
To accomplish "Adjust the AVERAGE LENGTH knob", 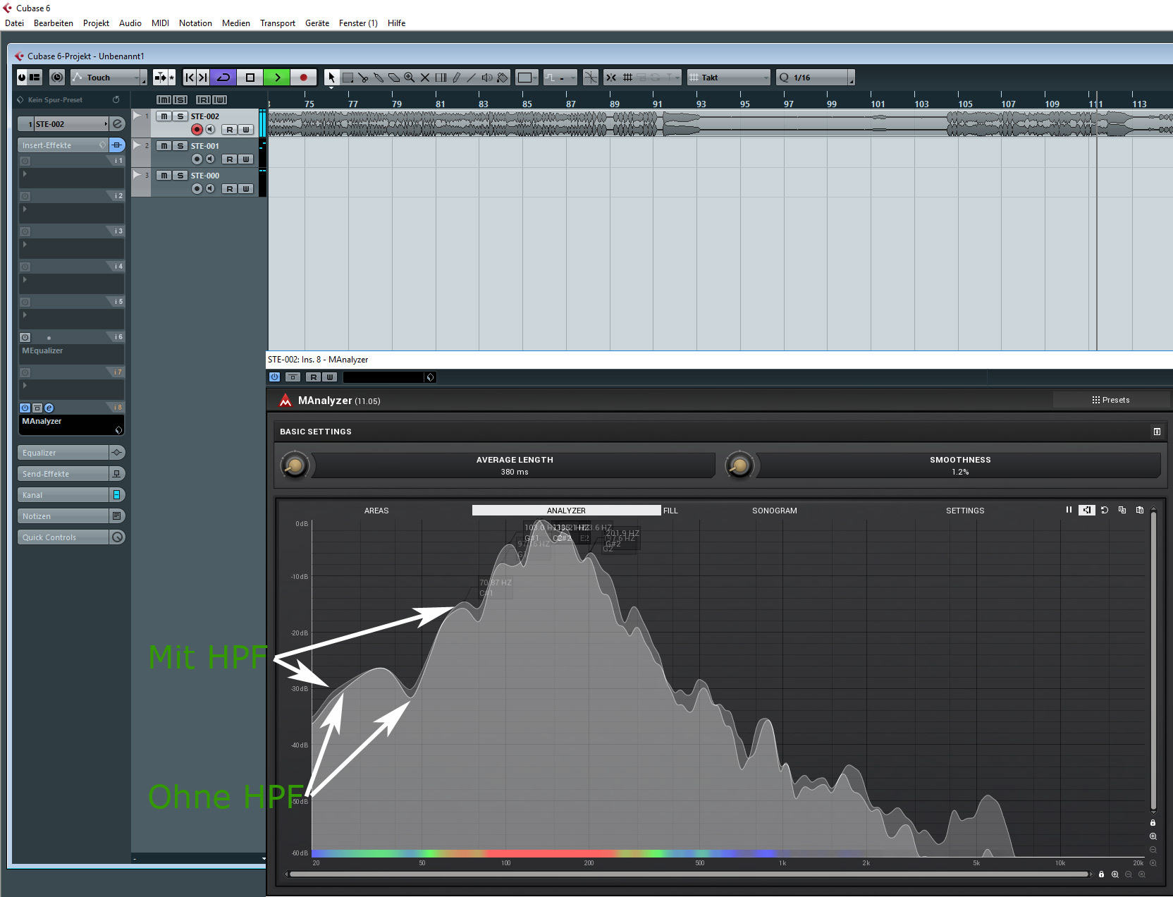I will pyautogui.click(x=295, y=465).
